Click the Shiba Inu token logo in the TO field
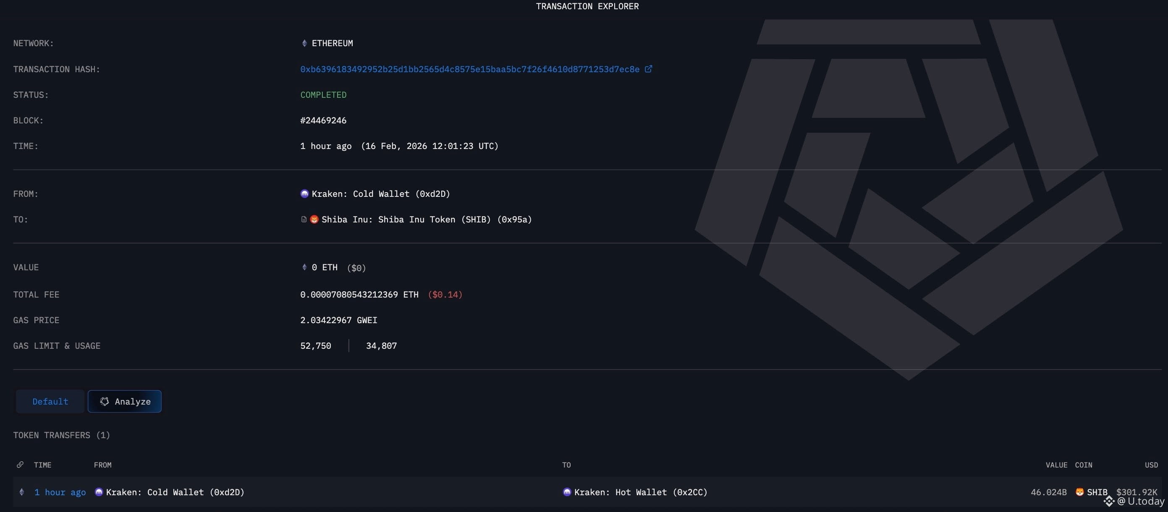1168x512 pixels. click(x=314, y=219)
